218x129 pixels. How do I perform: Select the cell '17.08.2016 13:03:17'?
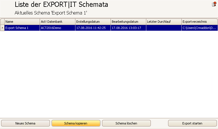coord(128,28)
